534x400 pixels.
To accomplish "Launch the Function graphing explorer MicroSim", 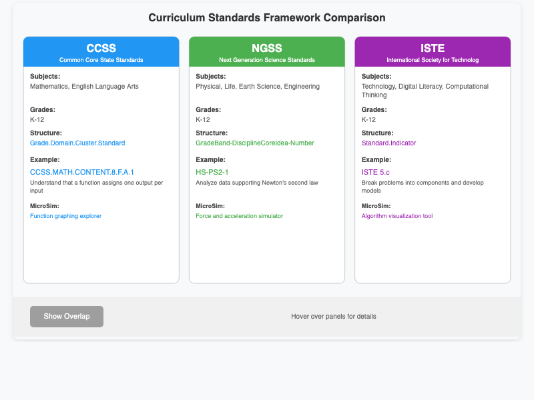I will tap(65, 215).
